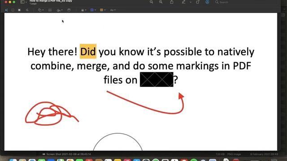Select the Redact tool

click(19, 10)
